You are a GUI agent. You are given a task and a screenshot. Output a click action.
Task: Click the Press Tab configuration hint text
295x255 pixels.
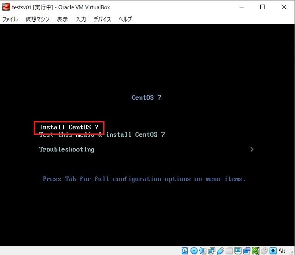144,179
